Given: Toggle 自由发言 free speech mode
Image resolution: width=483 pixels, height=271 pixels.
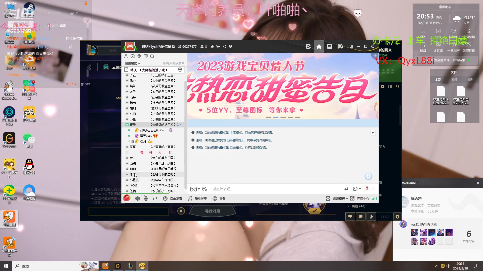Looking at the screenshot, I should click(173, 198).
